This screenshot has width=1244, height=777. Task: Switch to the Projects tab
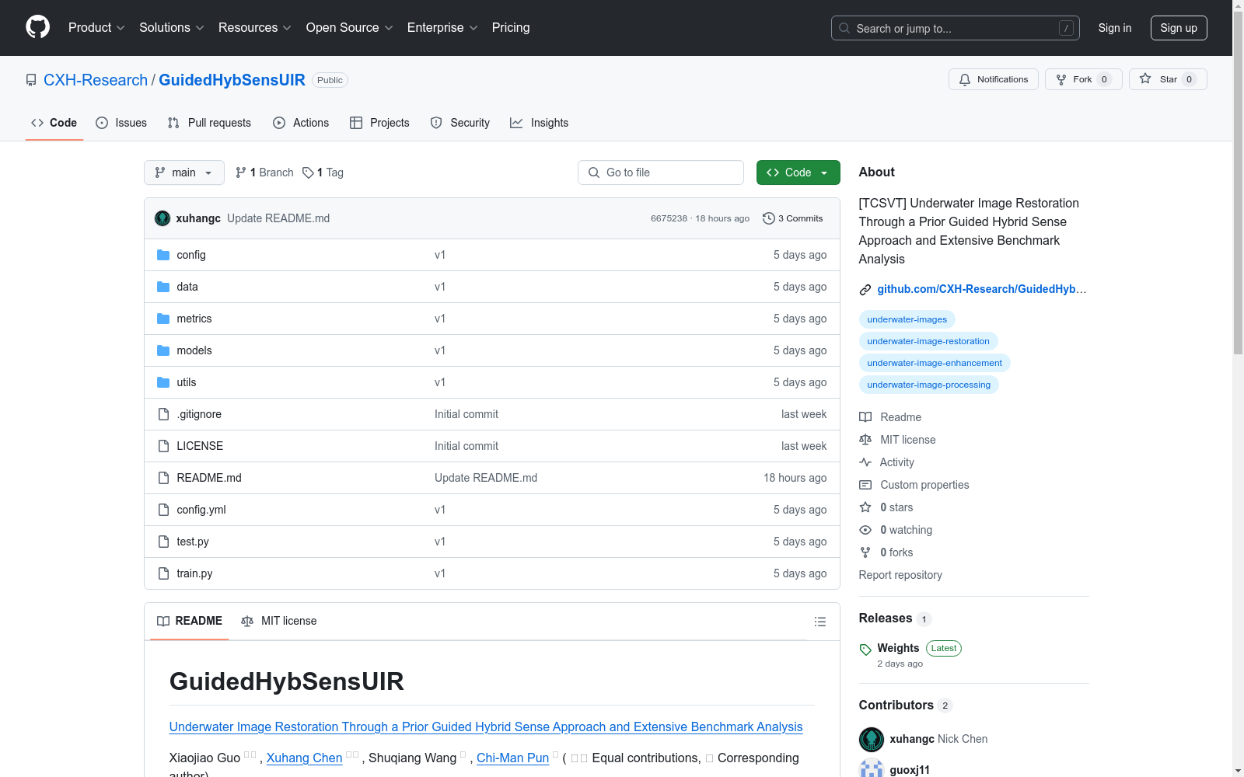point(379,123)
